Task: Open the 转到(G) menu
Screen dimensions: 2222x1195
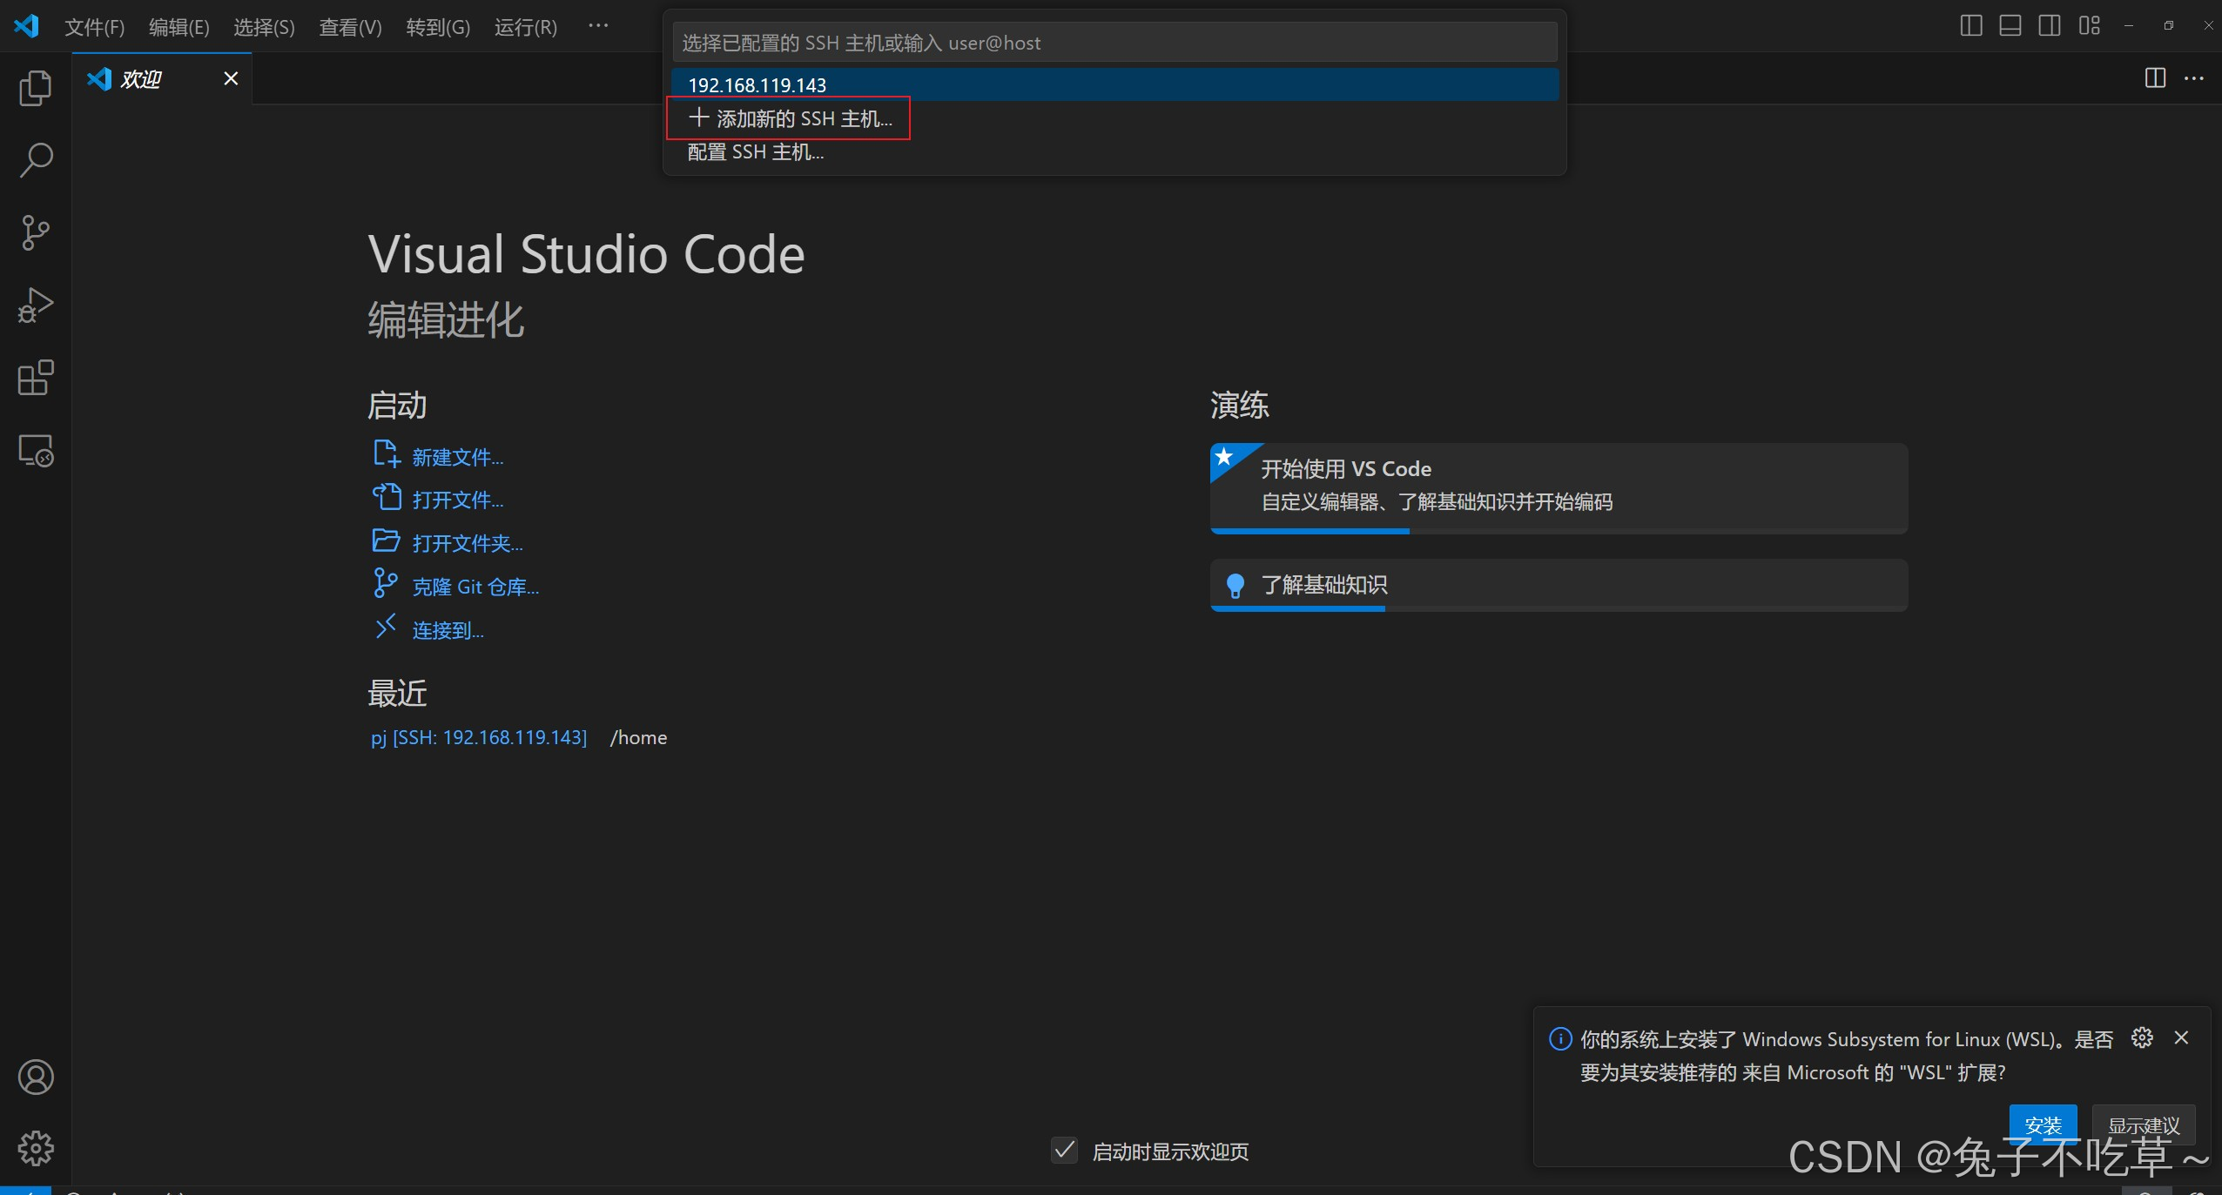Action: click(438, 27)
